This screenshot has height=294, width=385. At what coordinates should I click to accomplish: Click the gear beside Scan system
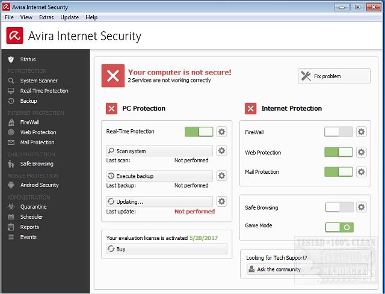(x=221, y=151)
